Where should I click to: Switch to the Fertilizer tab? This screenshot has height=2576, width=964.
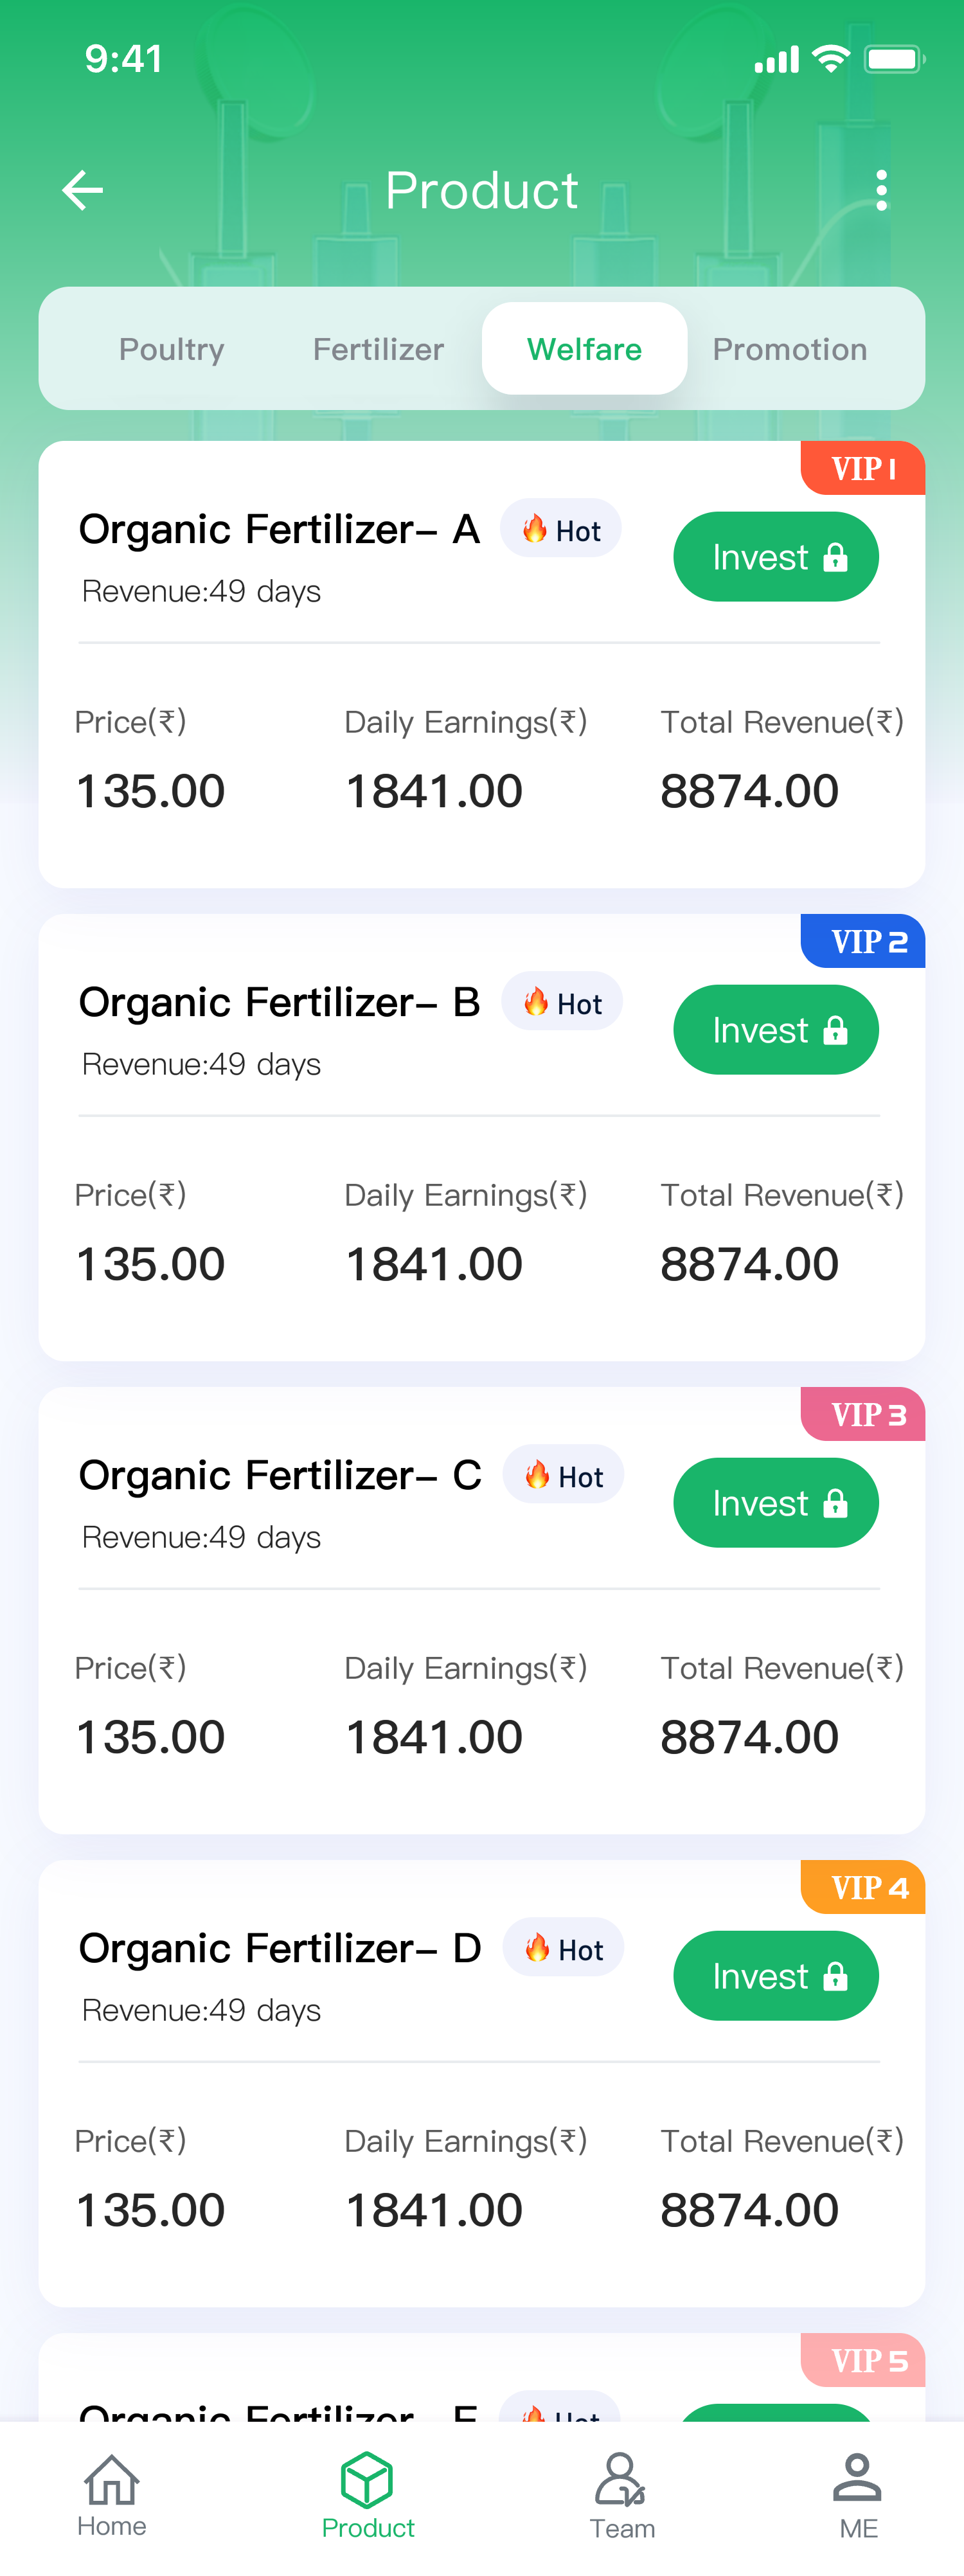[x=378, y=349]
